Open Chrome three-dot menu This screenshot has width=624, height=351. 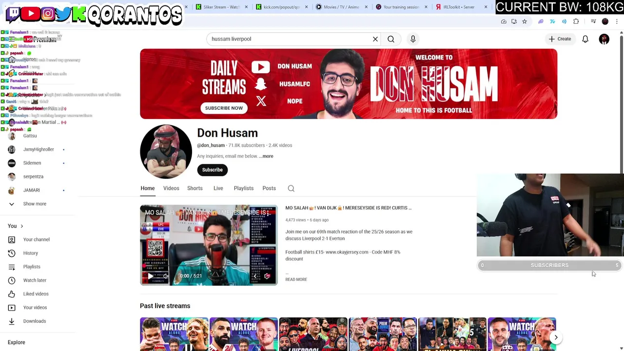pos(617,21)
